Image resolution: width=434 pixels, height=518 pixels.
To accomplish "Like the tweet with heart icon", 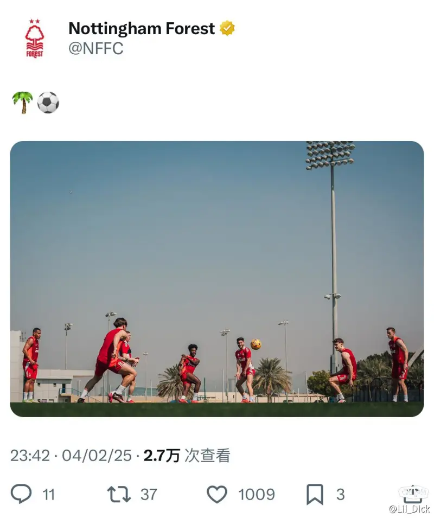I will tap(217, 494).
